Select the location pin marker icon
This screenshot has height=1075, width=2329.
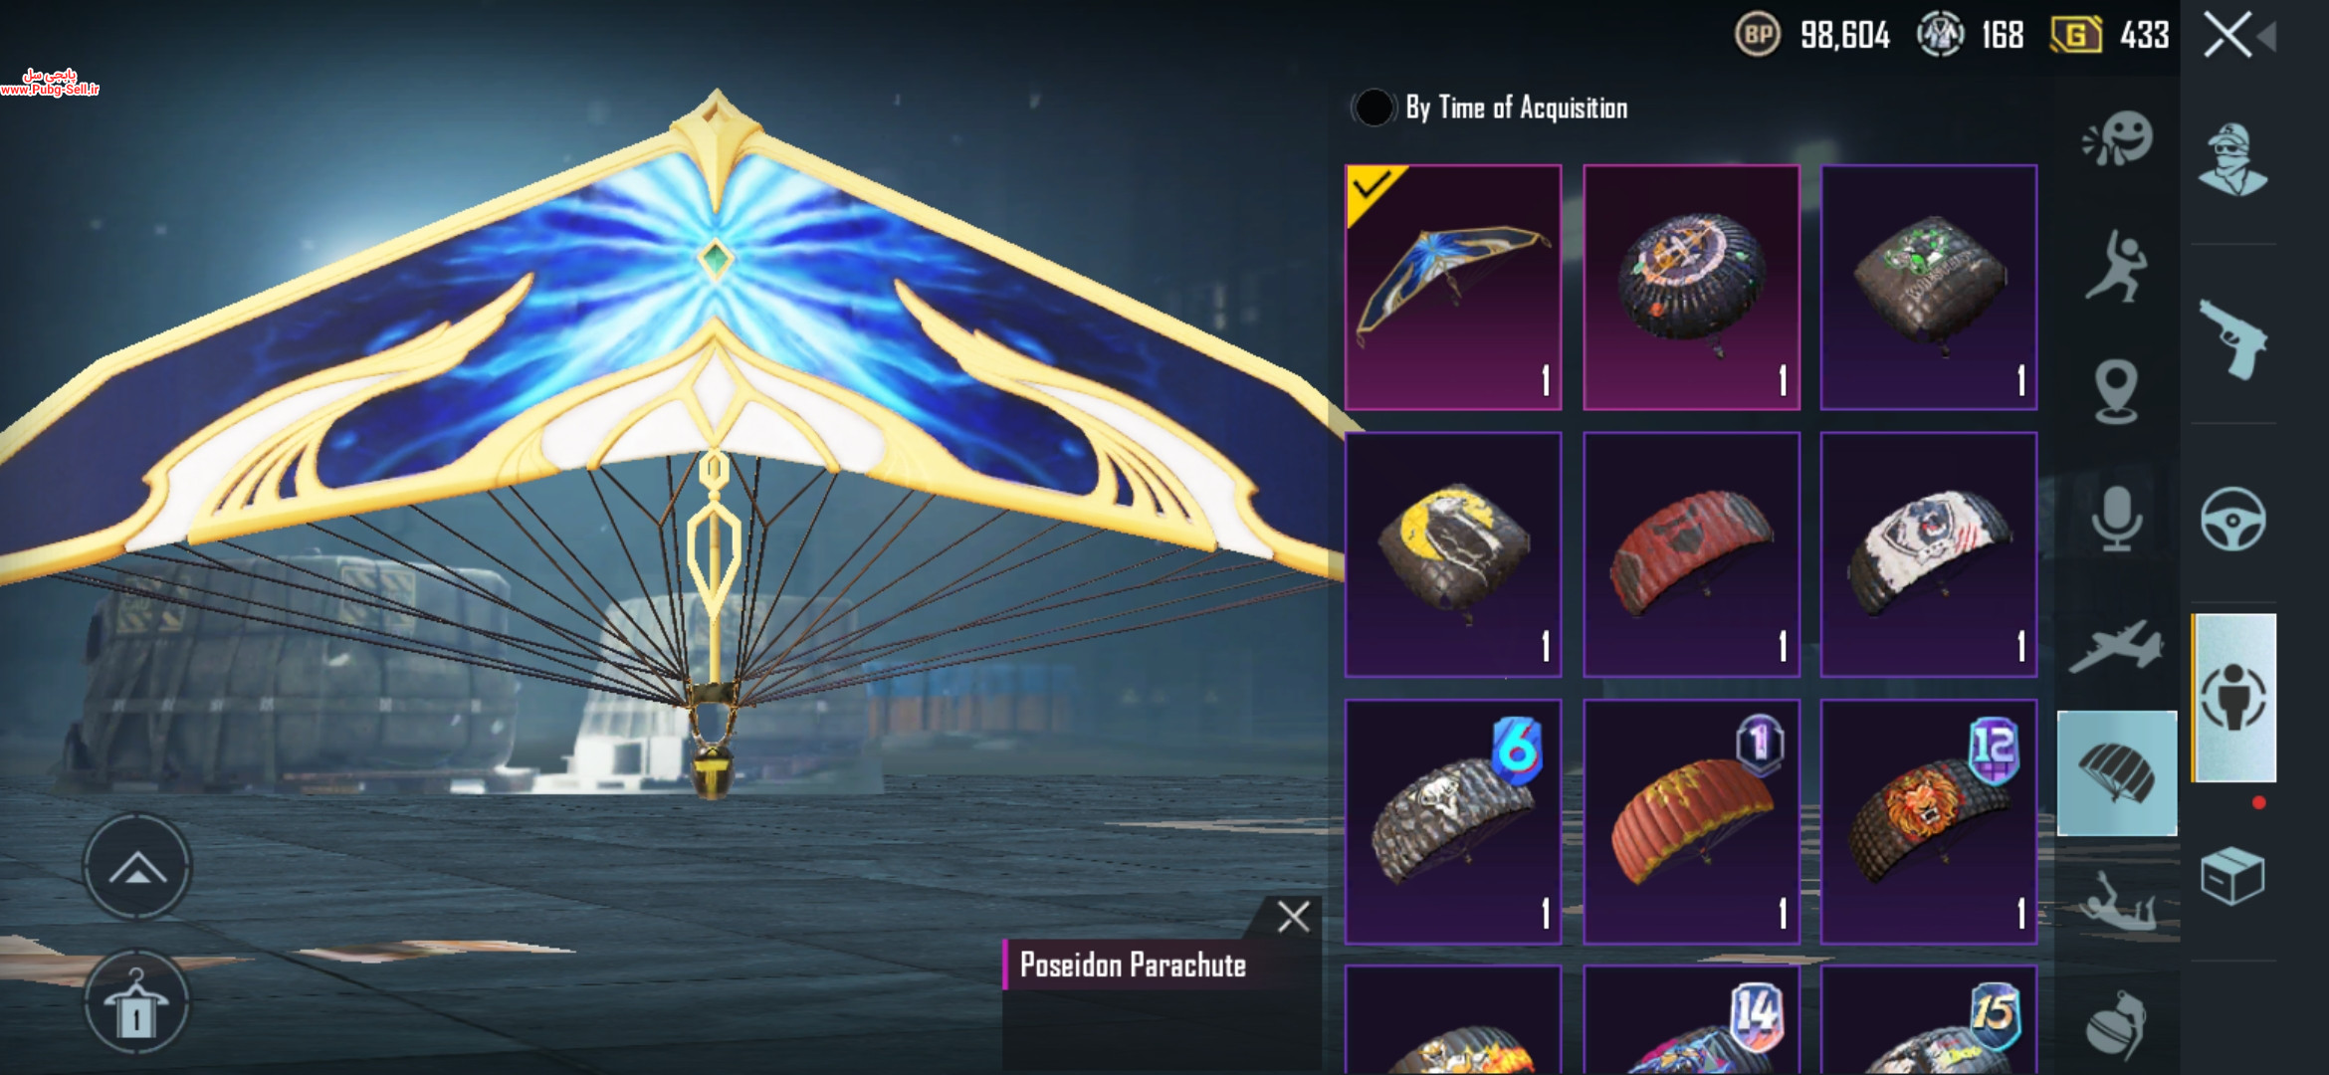2116,392
